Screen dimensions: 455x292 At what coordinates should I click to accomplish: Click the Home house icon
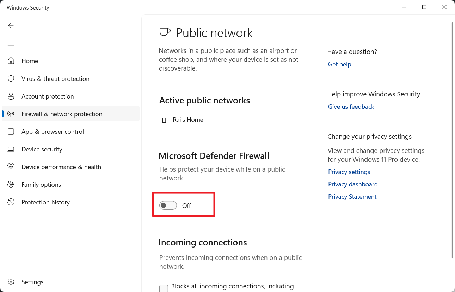[11, 61]
